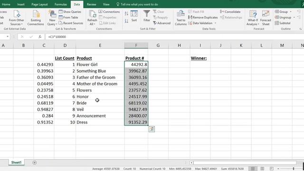
Task: Select column E header
Action: tap(100, 46)
